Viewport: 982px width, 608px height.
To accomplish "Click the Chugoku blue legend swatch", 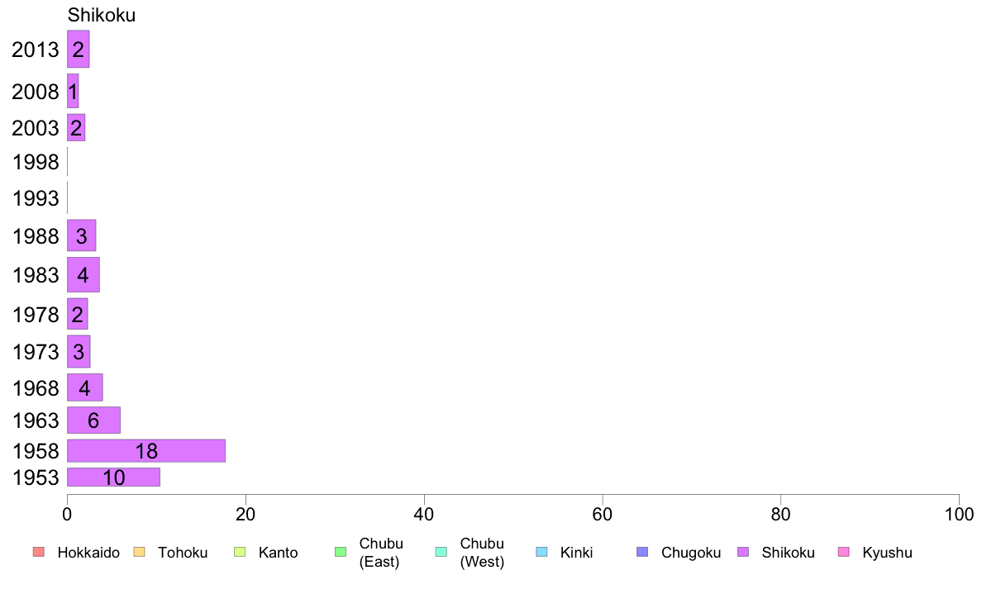I will click(x=642, y=552).
